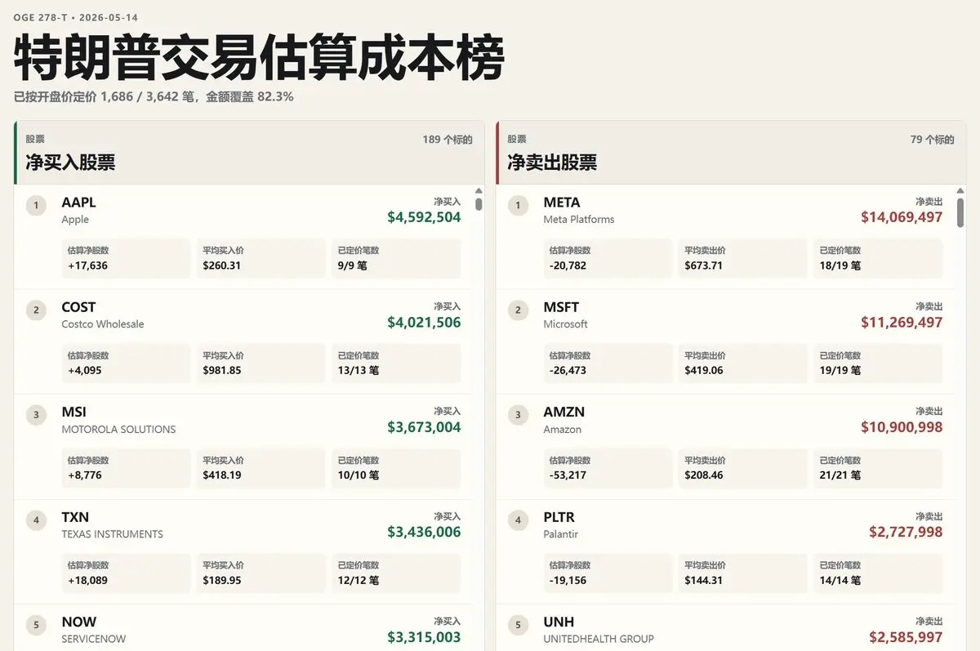Click the page title 特朗普交易估算成本榜
The width and height of the screenshot is (980, 651).
point(259,58)
